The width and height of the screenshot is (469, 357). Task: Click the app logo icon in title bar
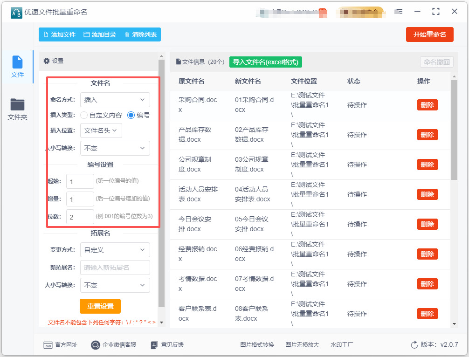[x=16, y=13]
